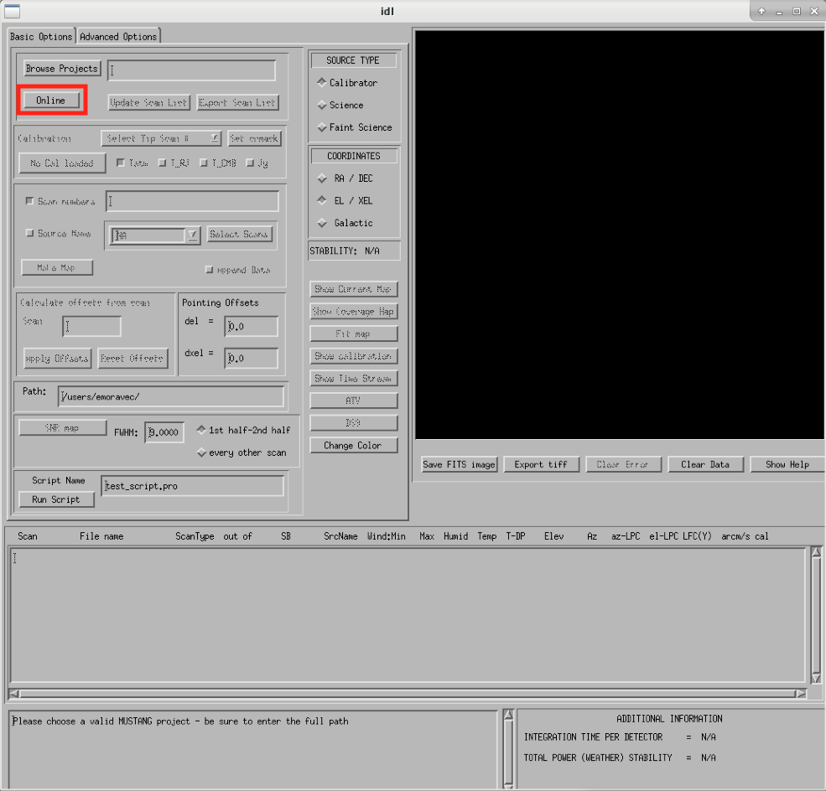Click the ATV button
Viewport: 826px width, 791px height.
[x=354, y=401]
